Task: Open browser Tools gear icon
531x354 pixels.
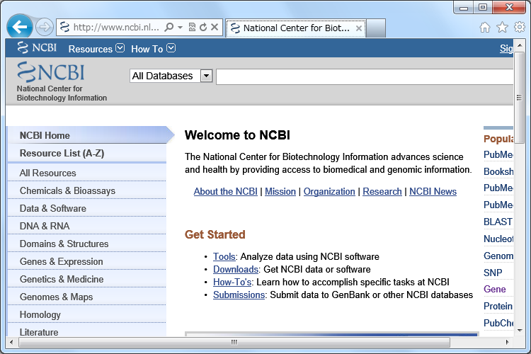Action: pyautogui.click(x=520, y=27)
